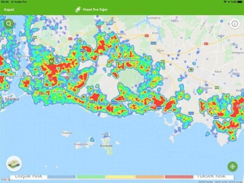Select the red high-risk legend swatch

pyautogui.click(x=179, y=177)
